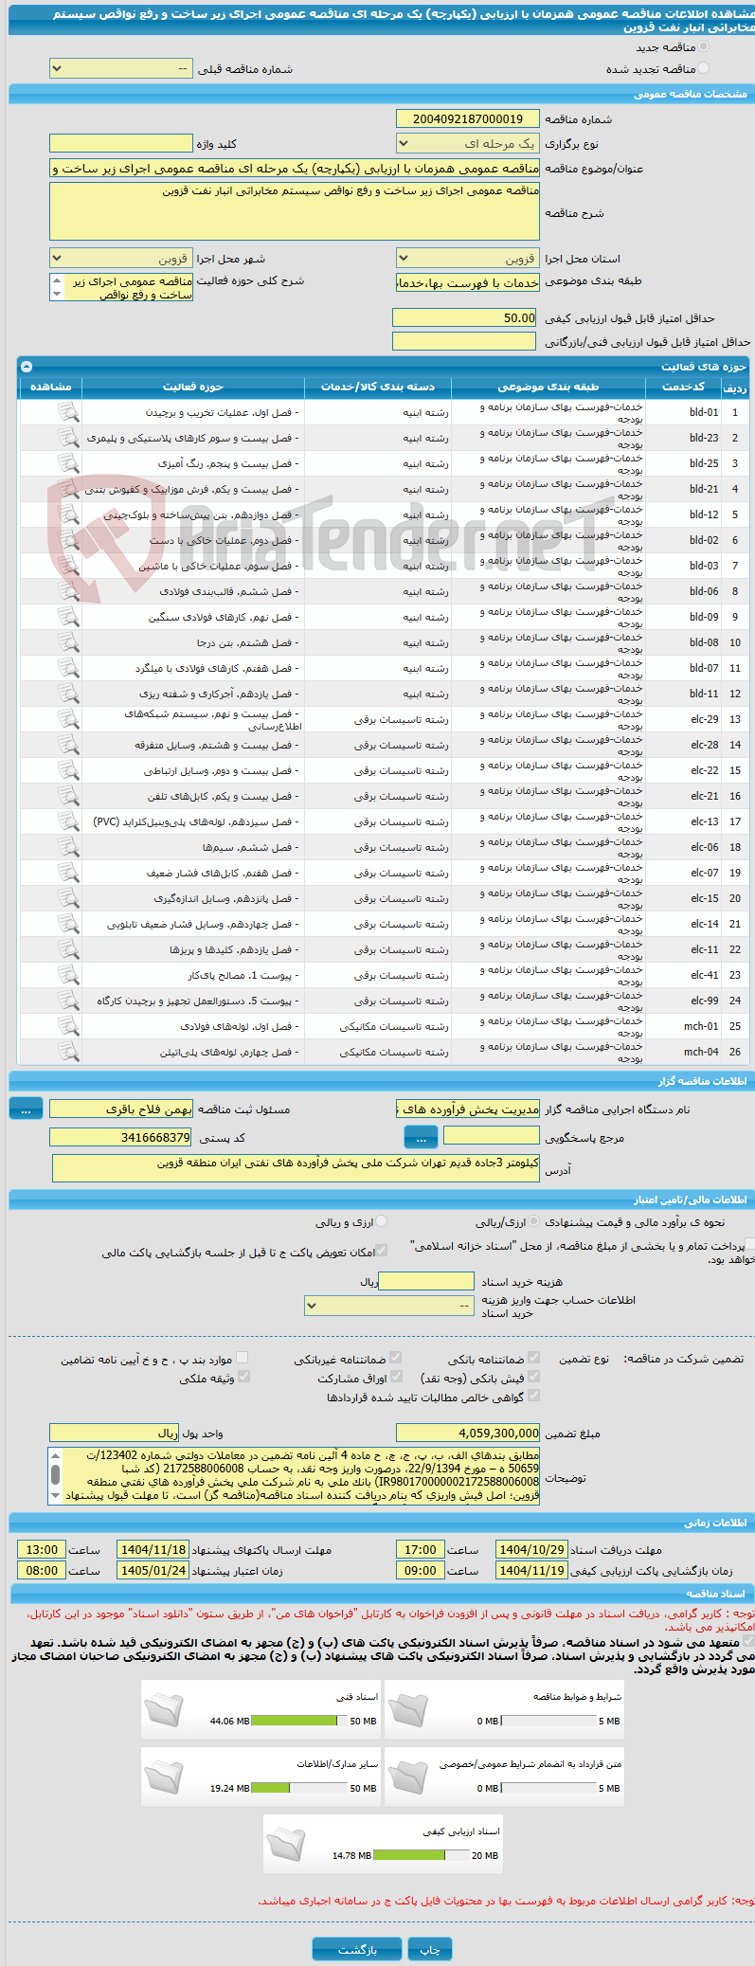The image size is (755, 1966).
Task: Toggle the property deed (وثیقه ملکی) checkbox
Action: click(x=243, y=1377)
